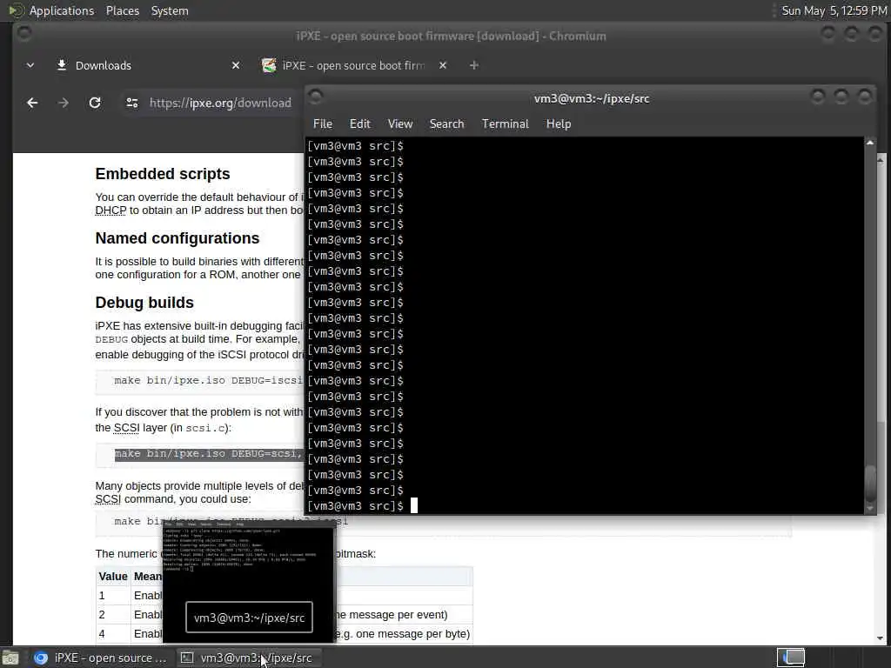This screenshot has height=668, width=891.
Task: Click the table cell with value 4
Action: [x=113, y=634]
